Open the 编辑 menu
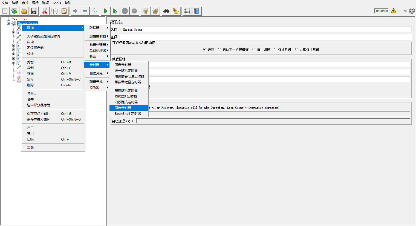416x226 pixels. click(15, 3)
